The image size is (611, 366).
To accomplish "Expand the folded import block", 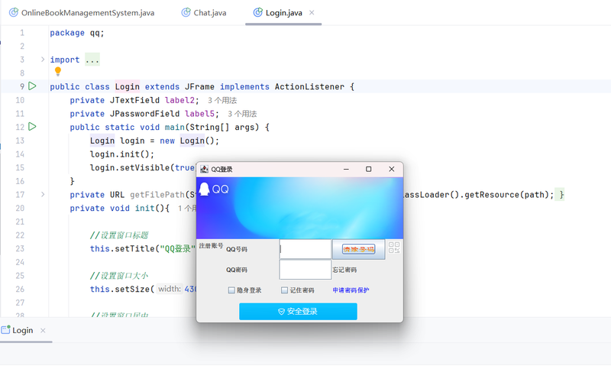I will coord(43,60).
